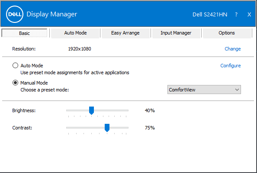This screenshot has width=257, height=173.
Task: Click the Display Manager title text
Action: tap(52, 14)
